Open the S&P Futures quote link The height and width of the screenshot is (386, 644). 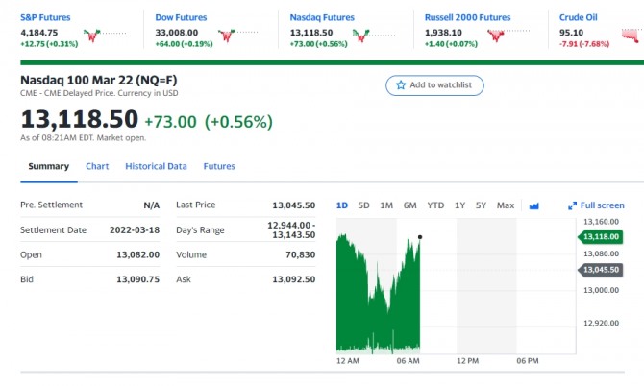coord(42,17)
